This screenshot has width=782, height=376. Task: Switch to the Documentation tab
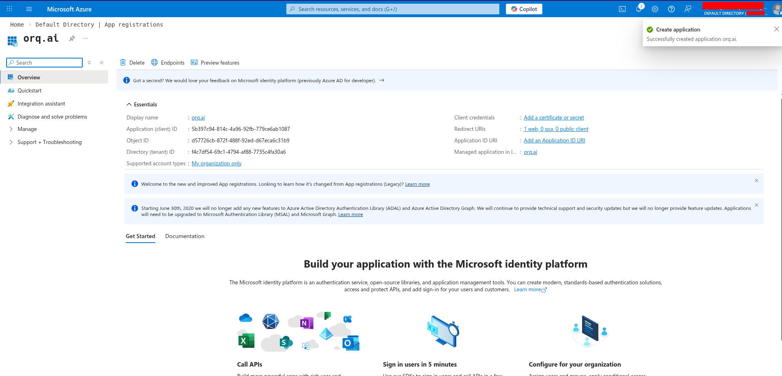click(185, 236)
